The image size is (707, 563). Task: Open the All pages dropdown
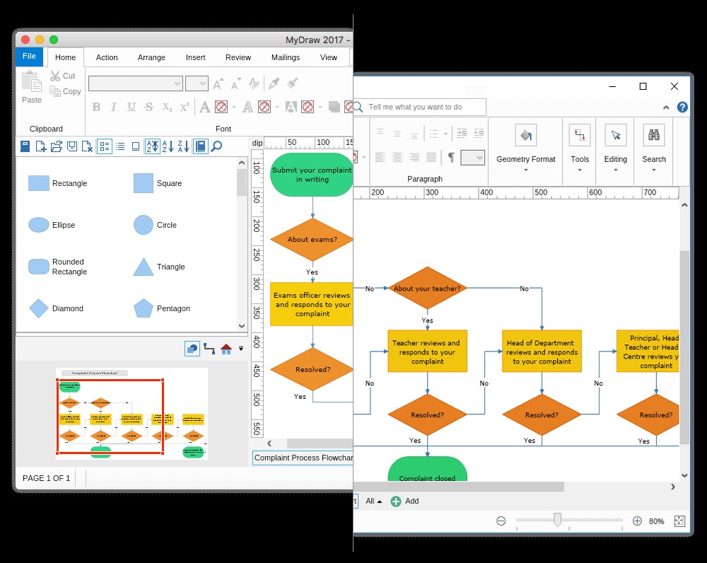tap(374, 501)
